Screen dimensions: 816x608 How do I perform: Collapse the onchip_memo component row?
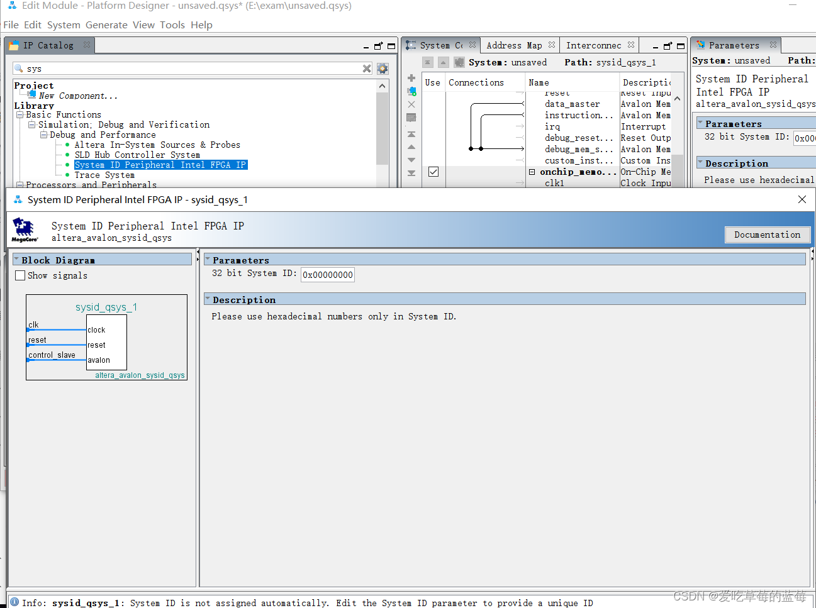click(x=532, y=172)
